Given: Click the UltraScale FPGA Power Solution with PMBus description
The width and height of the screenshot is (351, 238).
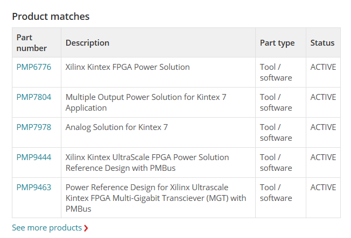Looking at the screenshot, I should [147, 163].
